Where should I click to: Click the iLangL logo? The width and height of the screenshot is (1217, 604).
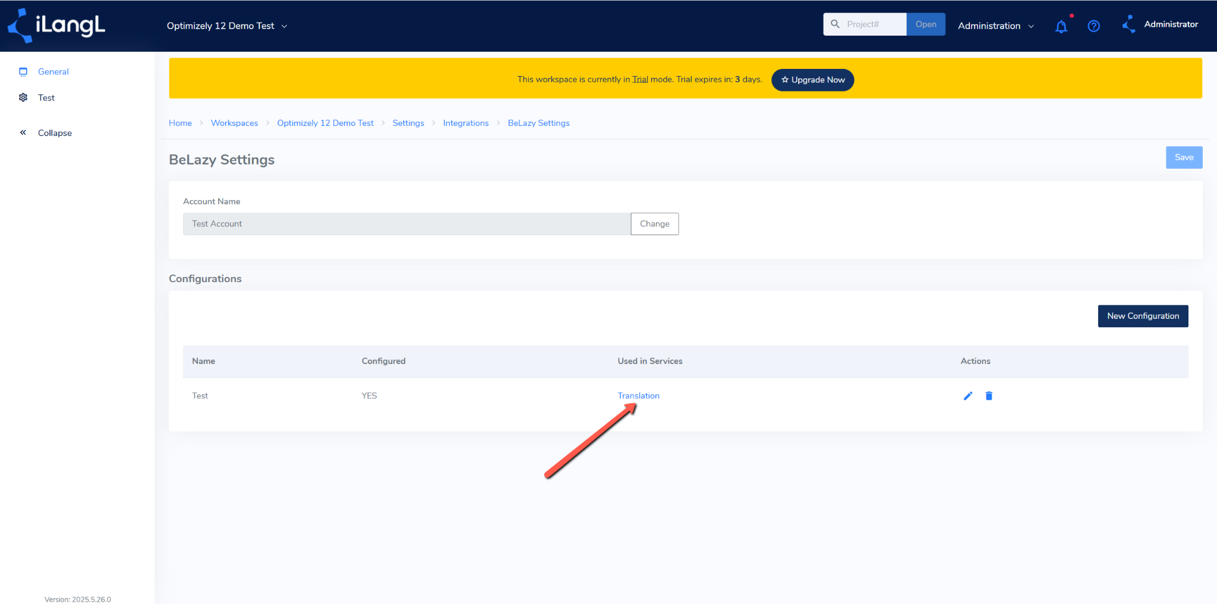click(x=56, y=26)
